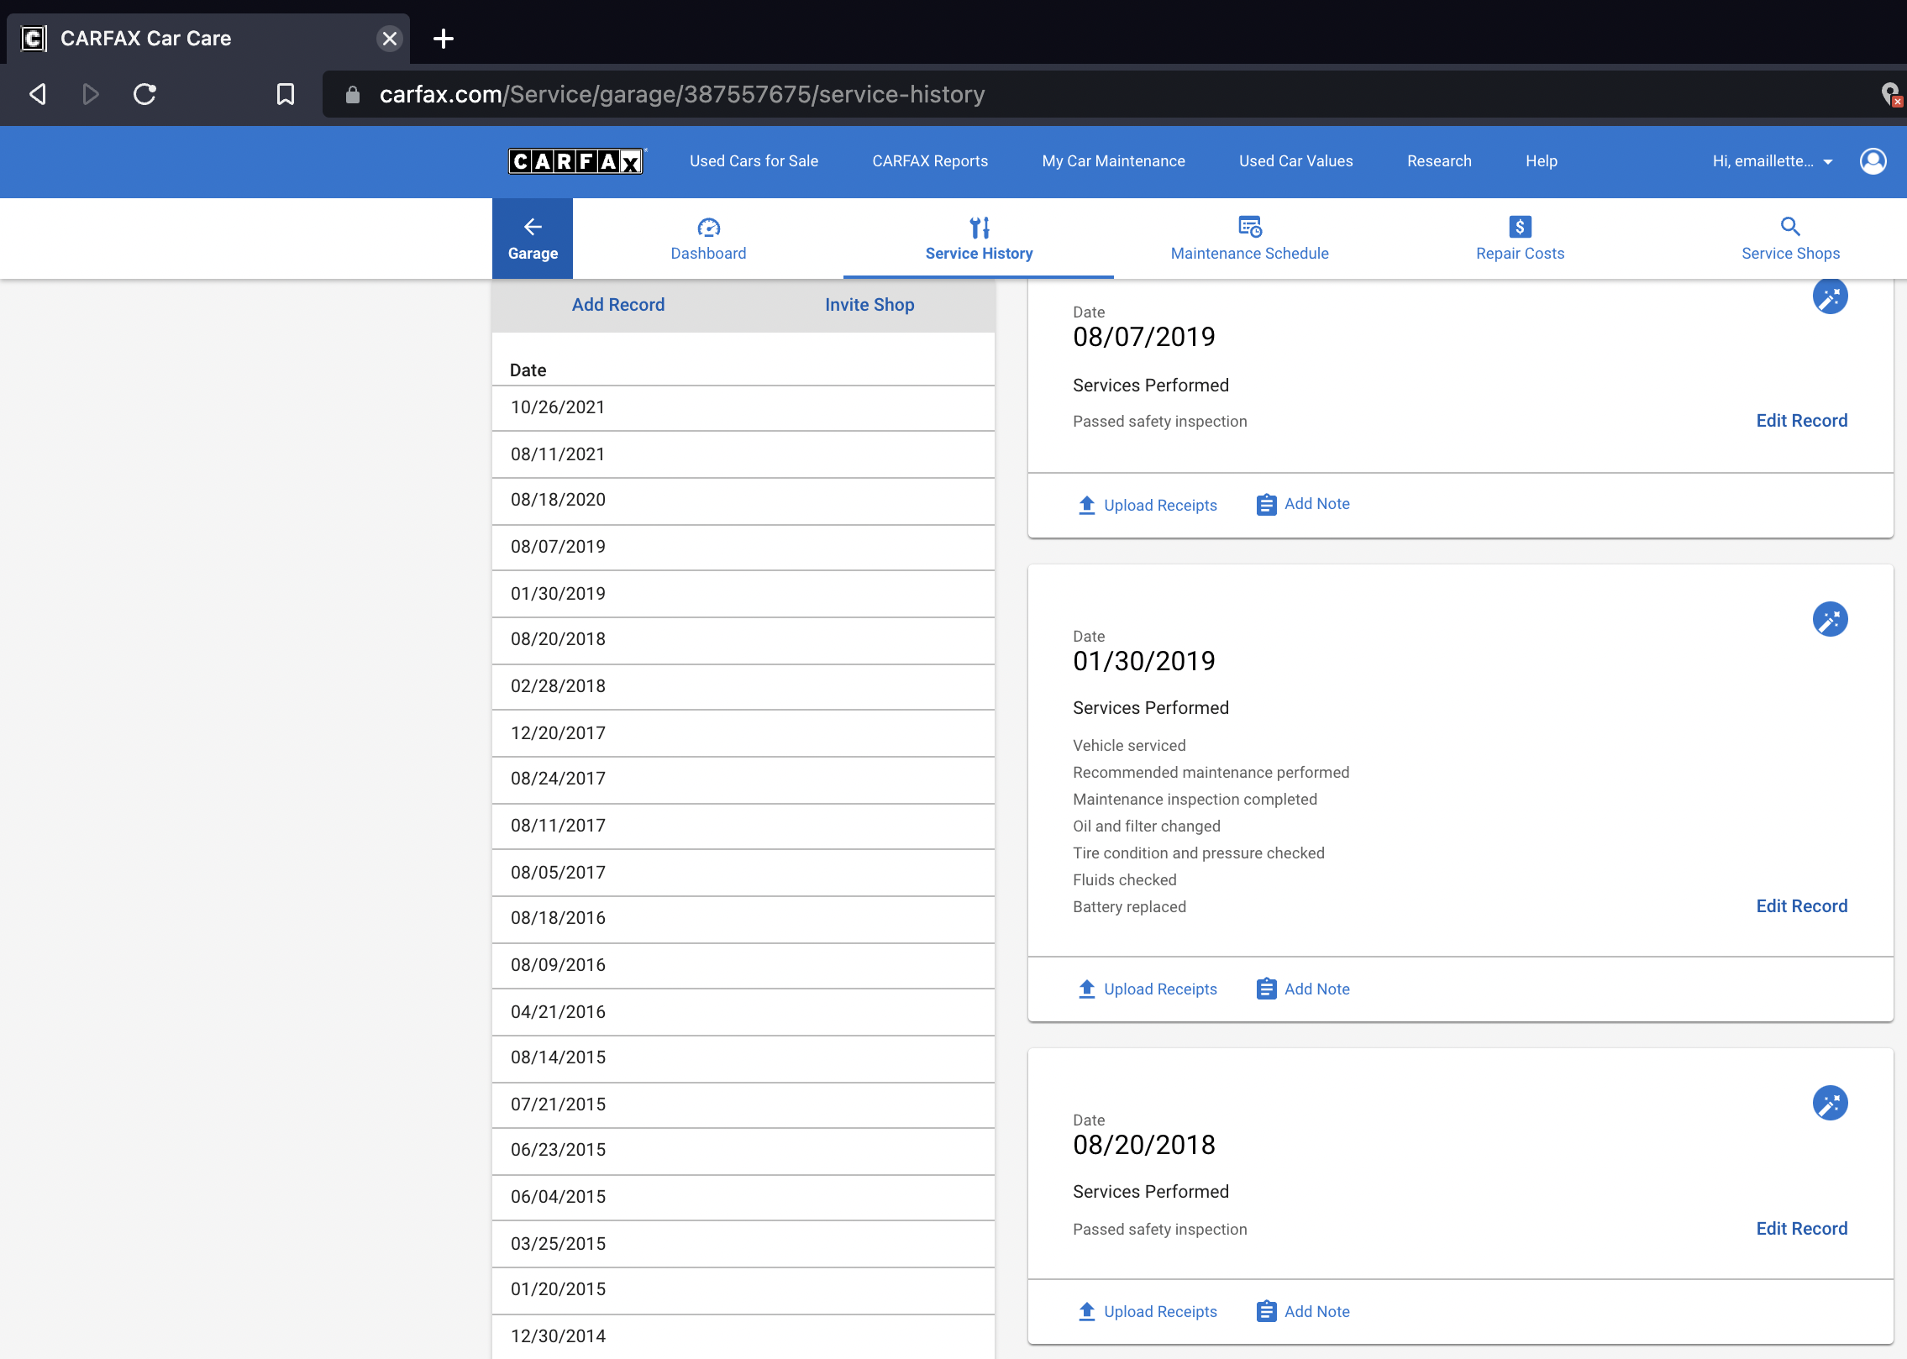Close the CARFAX Car Care tab
The image size is (1907, 1359).
[x=389, y=39]
